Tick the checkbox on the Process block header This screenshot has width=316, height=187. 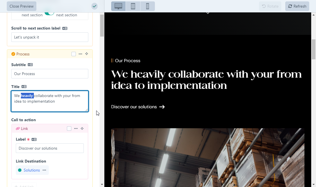[x=74, y=54]
